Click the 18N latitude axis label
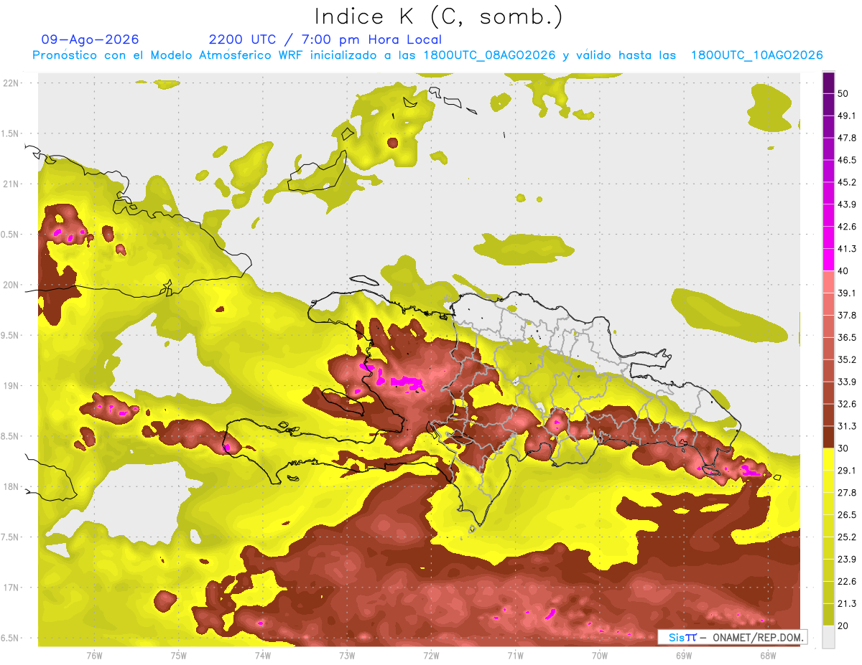The image size is (862, 665). point(12,487)
